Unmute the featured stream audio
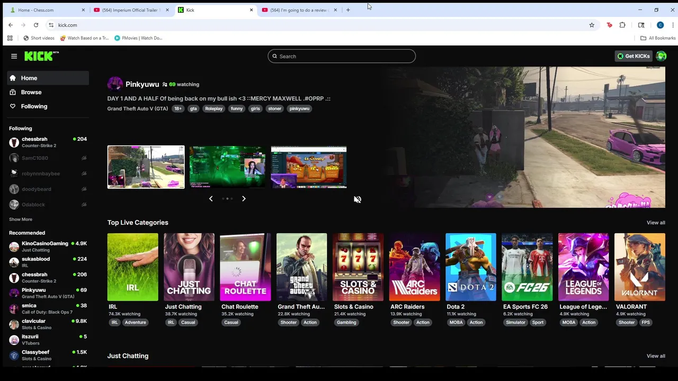This screenshot has height=381, width=678. pyautogui.click(x=358, y=199)
